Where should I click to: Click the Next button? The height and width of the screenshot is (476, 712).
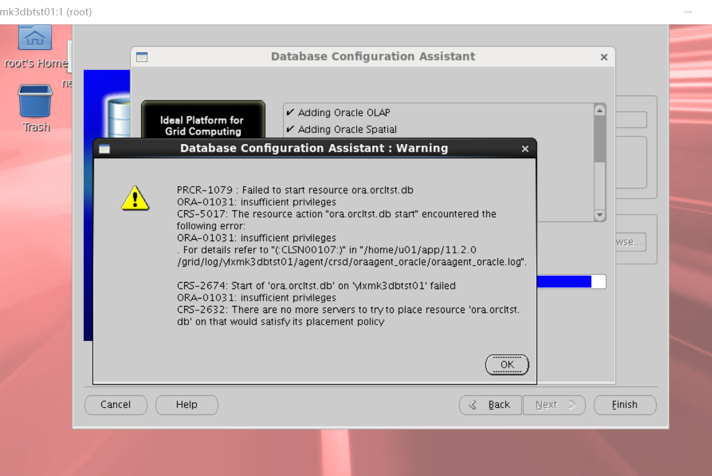[x=554, y=405]
